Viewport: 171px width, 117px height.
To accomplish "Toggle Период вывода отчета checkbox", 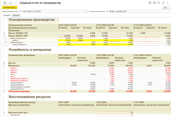I will [21, 11].
